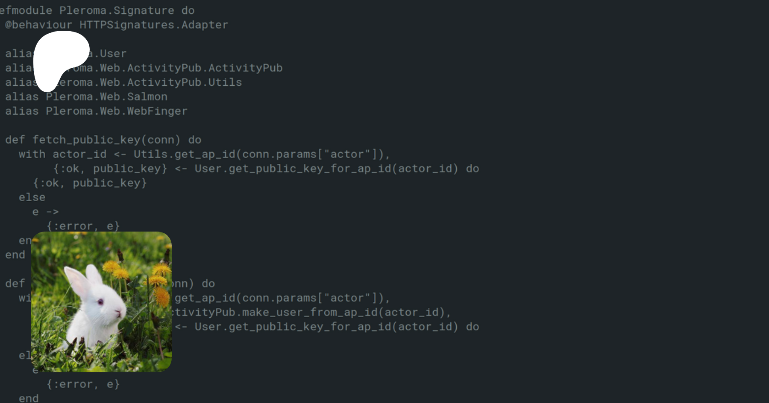Click the bottom-most {:error, e} tuple
769x403 pixels.
(x=83, y=384)
